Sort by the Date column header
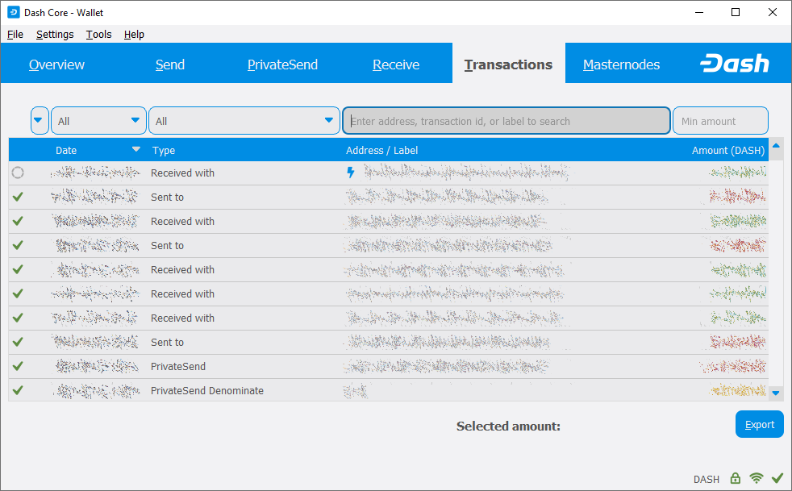792x491 pixels. point(96,150)
